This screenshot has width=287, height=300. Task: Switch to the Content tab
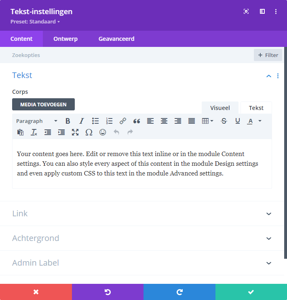pyautogui.click(x=21, y=39)
